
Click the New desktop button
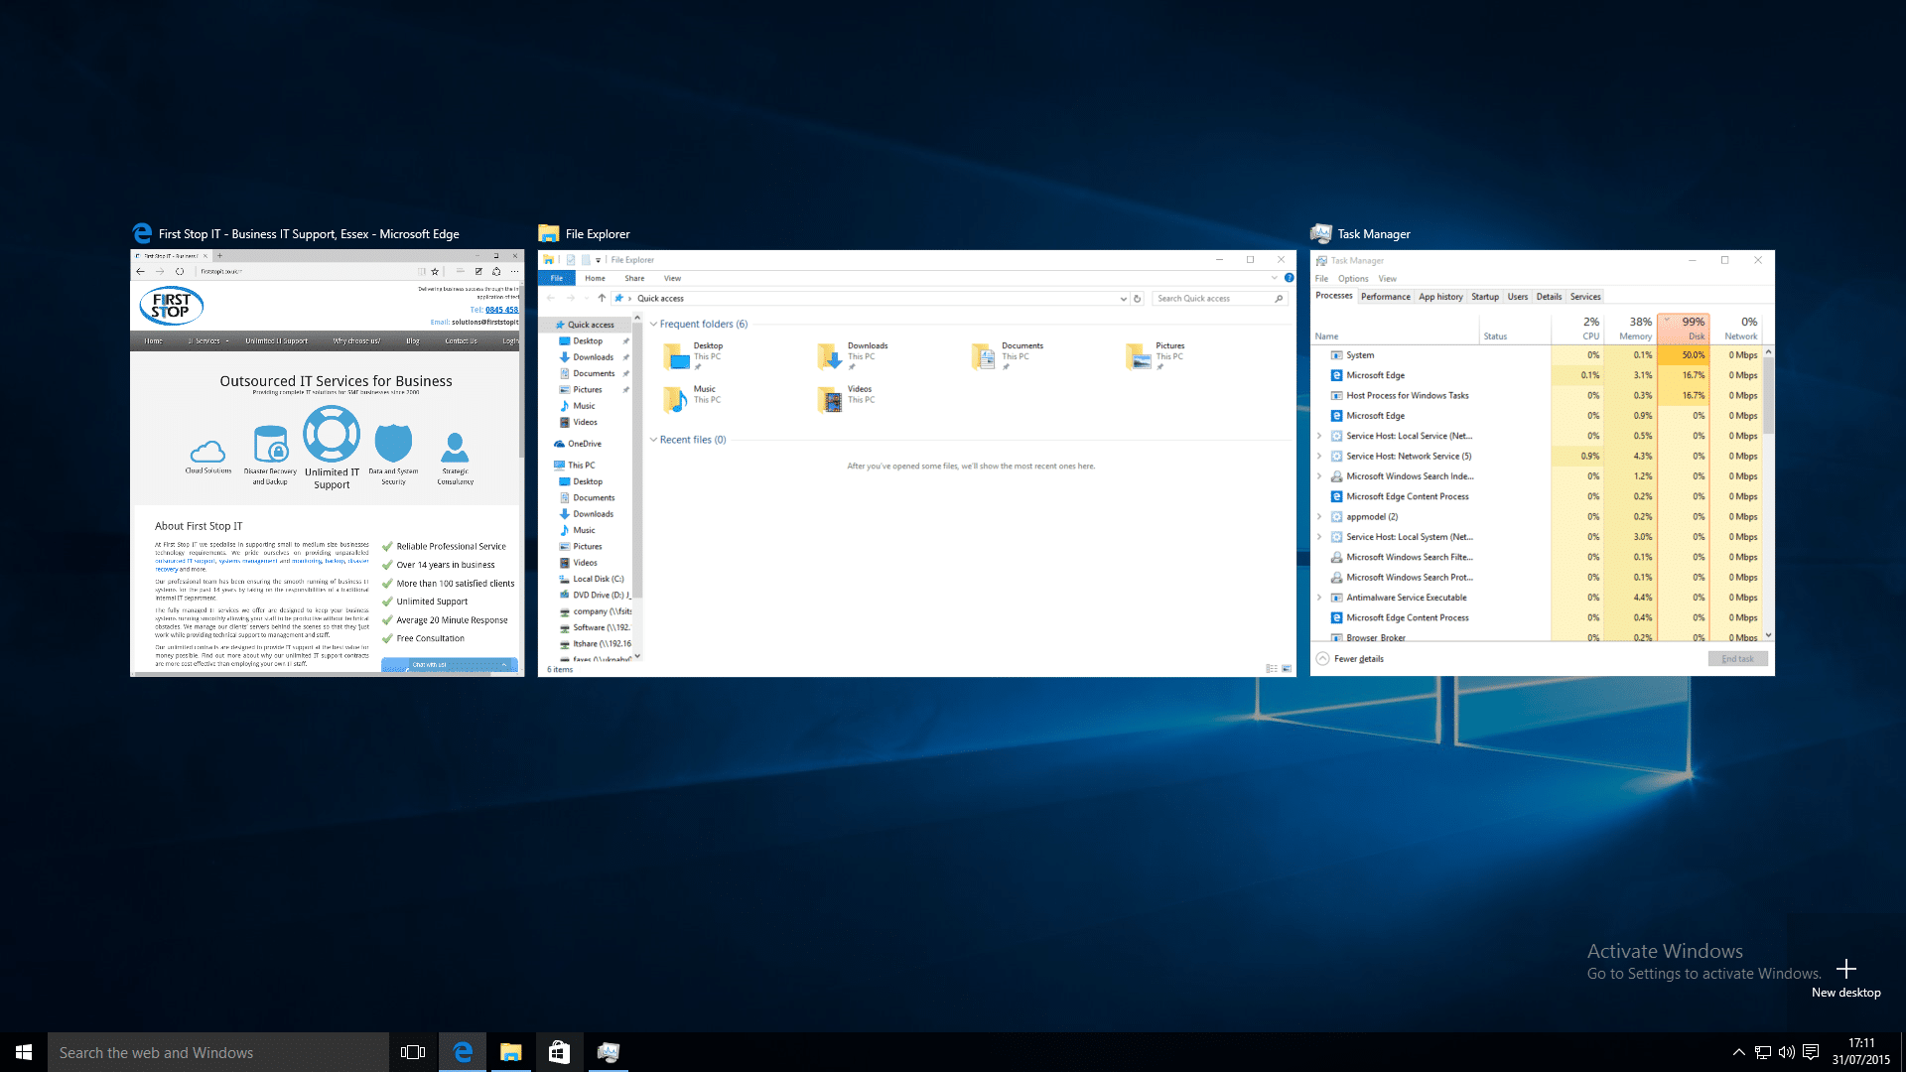pyautogui.click(x=1845, y=970)
